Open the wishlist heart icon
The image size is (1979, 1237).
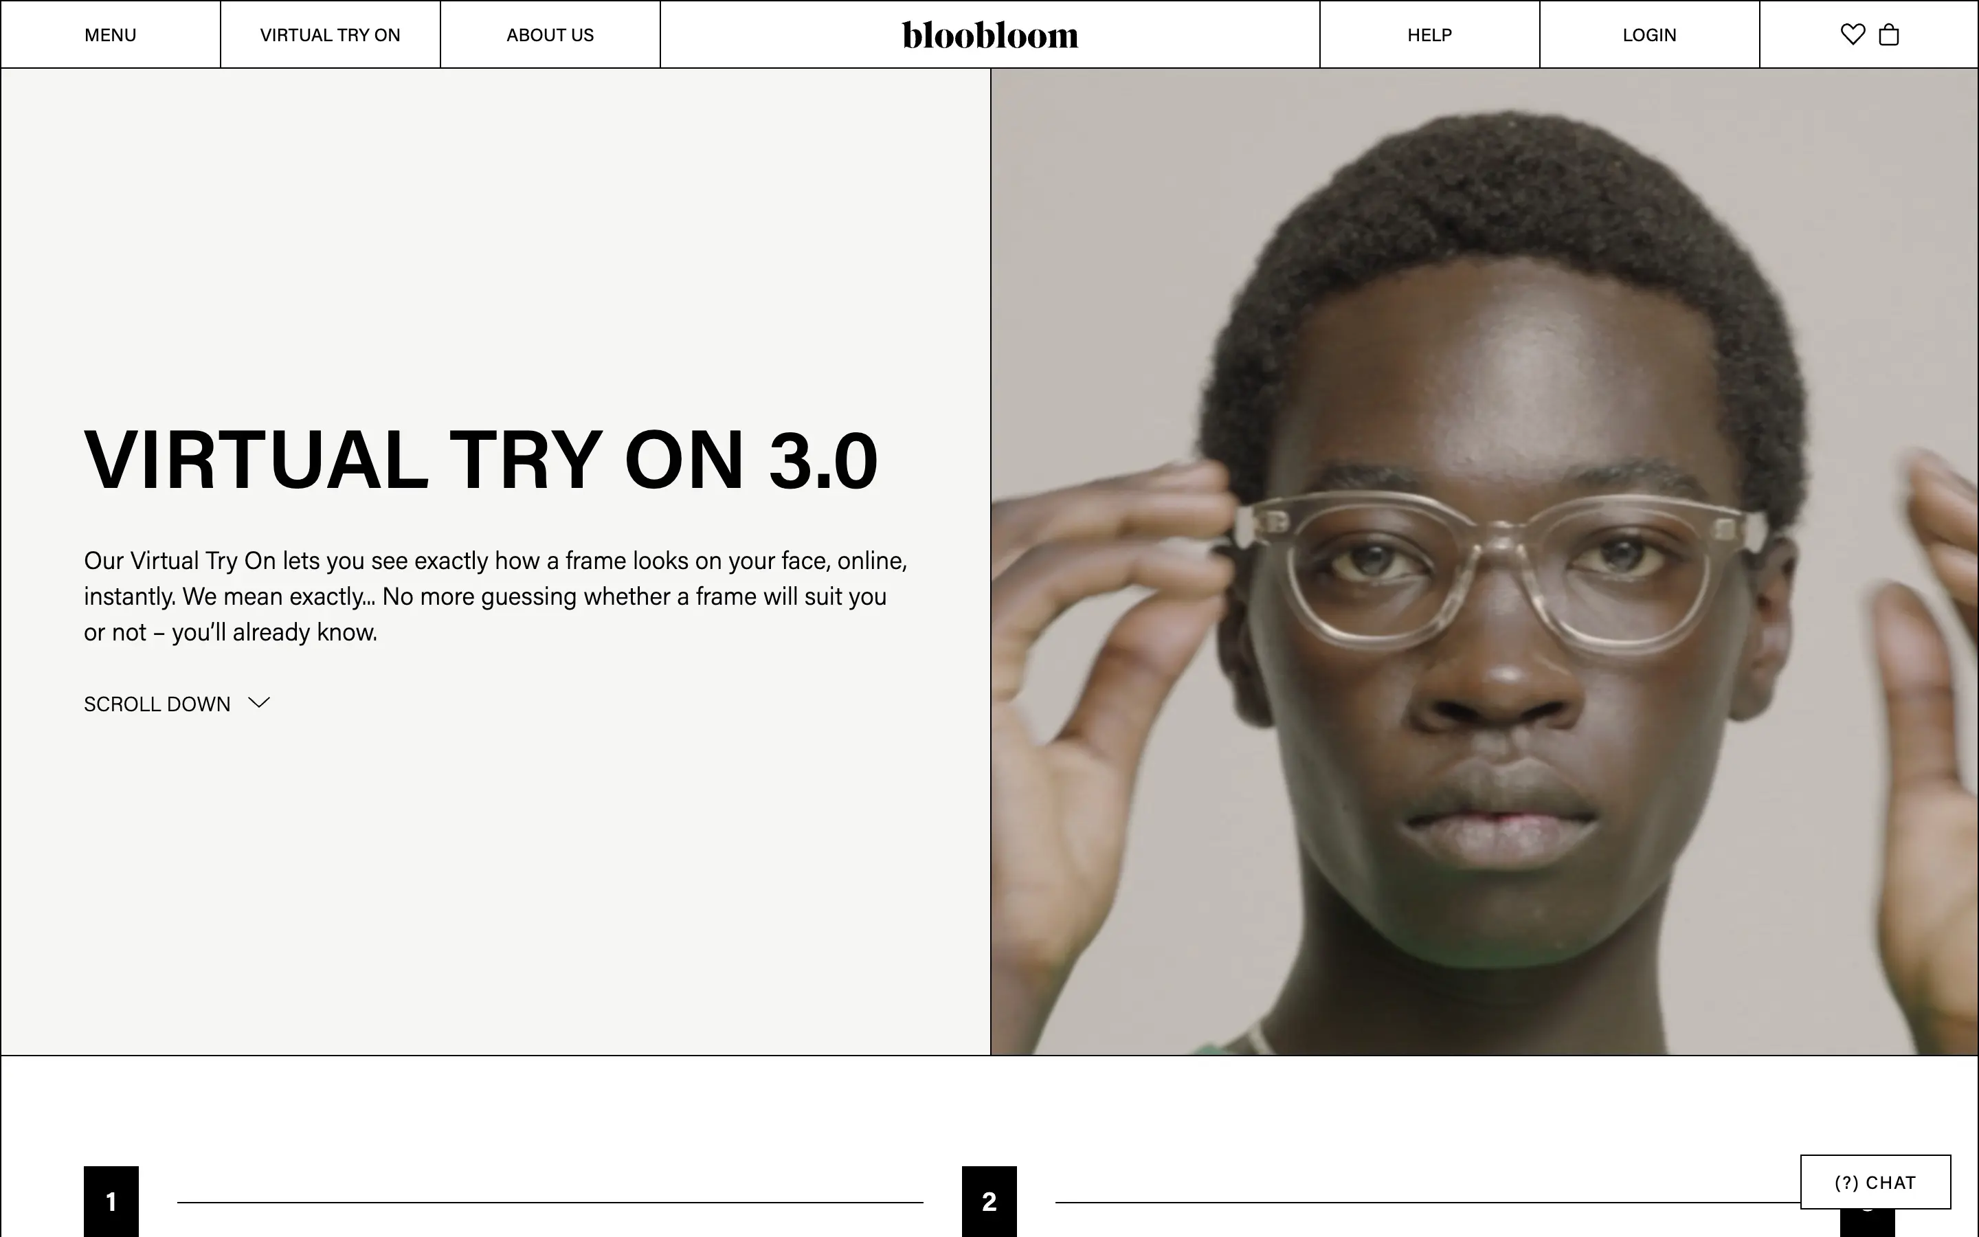point(1853,34)
